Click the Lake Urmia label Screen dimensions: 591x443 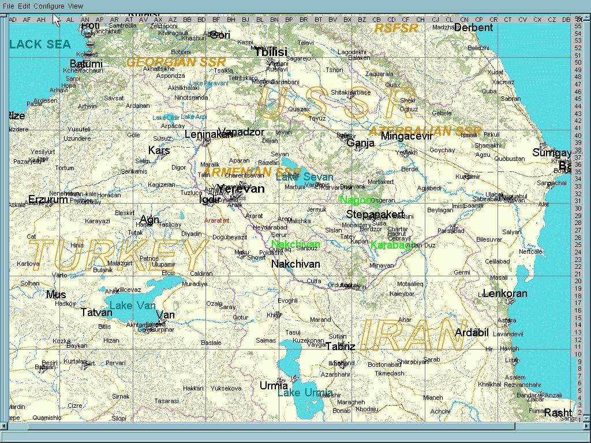(305, 393)
